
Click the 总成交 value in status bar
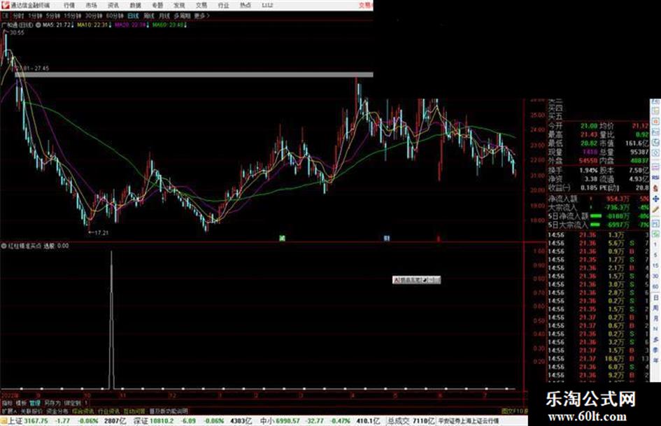(422, 421)
